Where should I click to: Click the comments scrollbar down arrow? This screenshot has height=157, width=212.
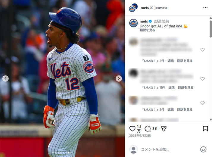point(211,119)
